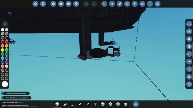The height and width of the screenshot is (108, 193).
Task: Click the undo arrow icon
Action: pos(87,4)
